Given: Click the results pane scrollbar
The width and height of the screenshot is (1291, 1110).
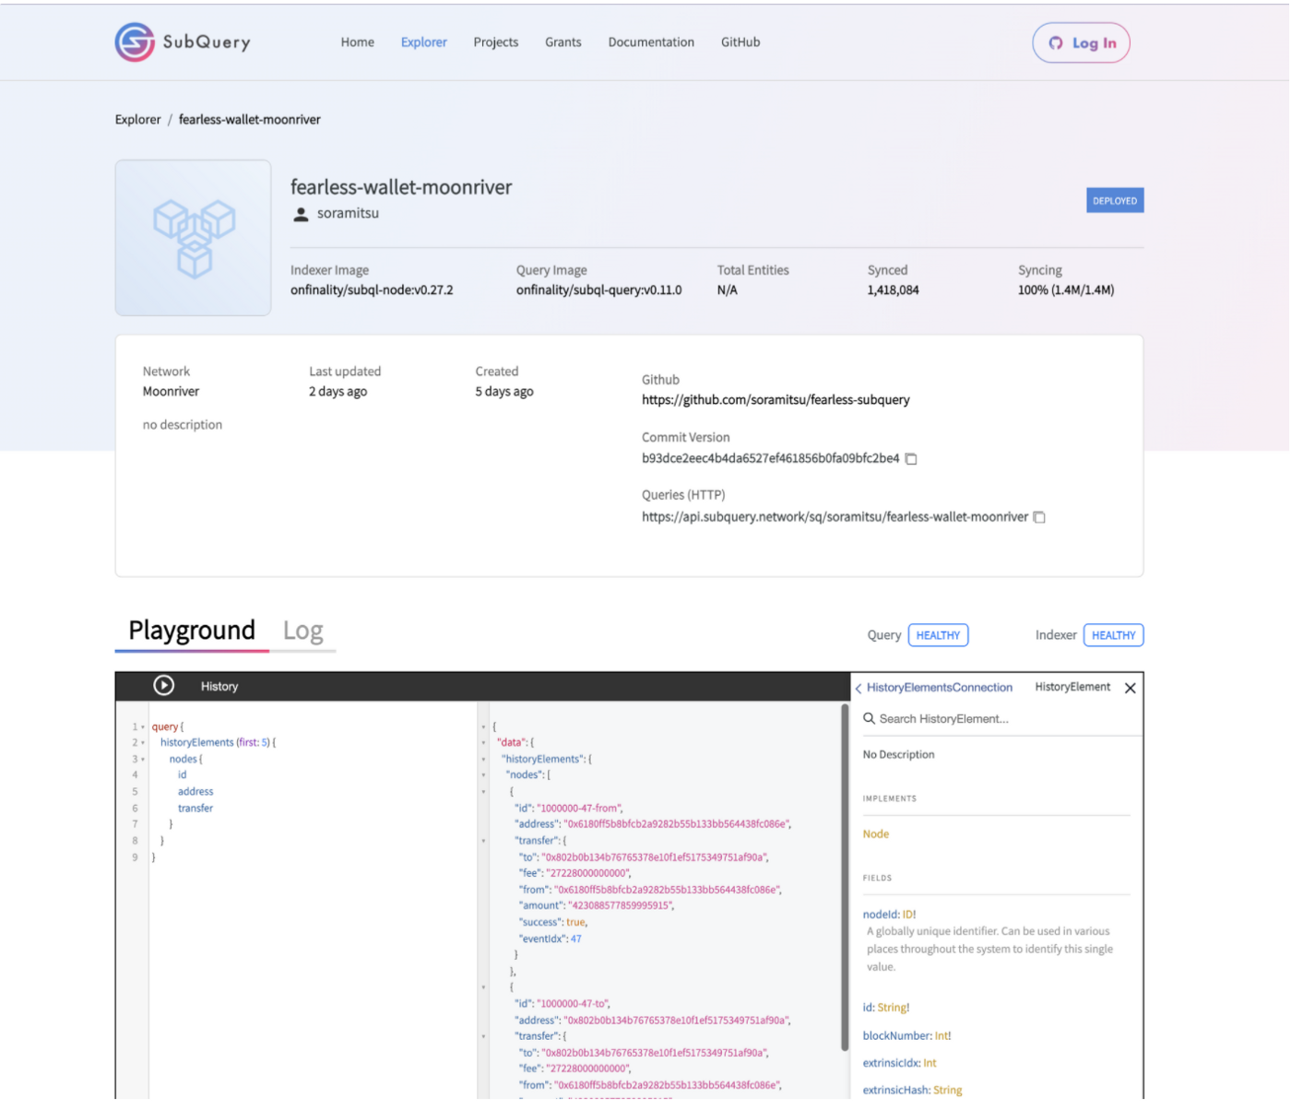Looking at the screenshot, I should 844,878.
